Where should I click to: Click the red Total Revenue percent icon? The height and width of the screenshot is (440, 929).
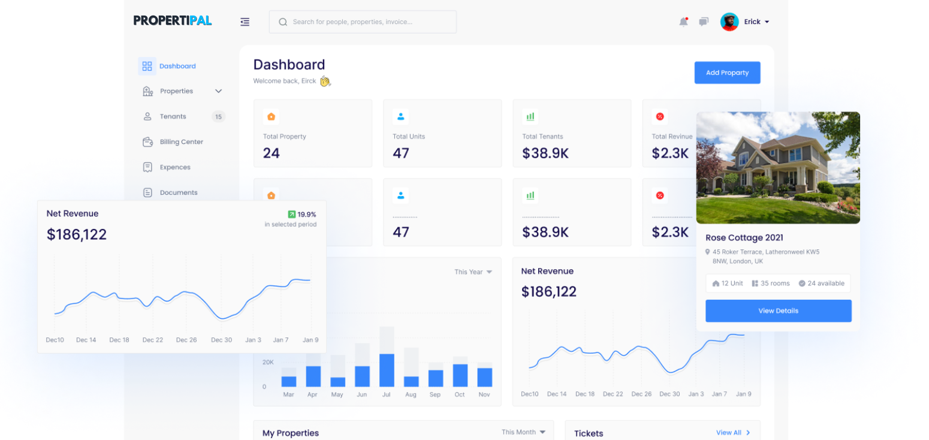[x=660, y=116]
